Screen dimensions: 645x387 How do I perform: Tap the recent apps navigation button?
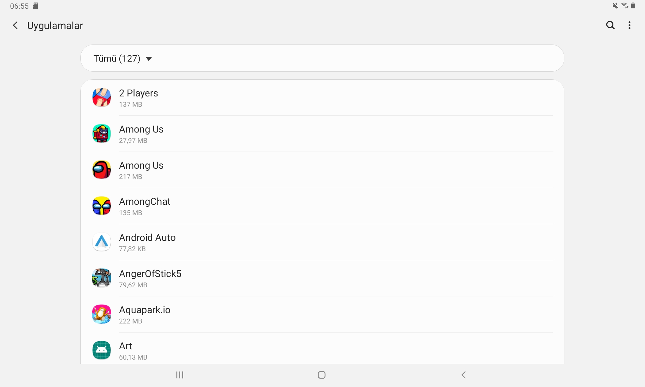tap(180, 375)
